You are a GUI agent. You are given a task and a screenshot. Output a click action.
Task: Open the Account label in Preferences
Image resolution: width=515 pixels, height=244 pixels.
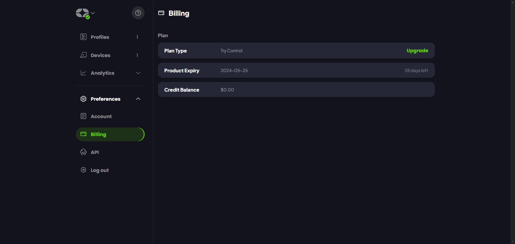tap(101, 117)
